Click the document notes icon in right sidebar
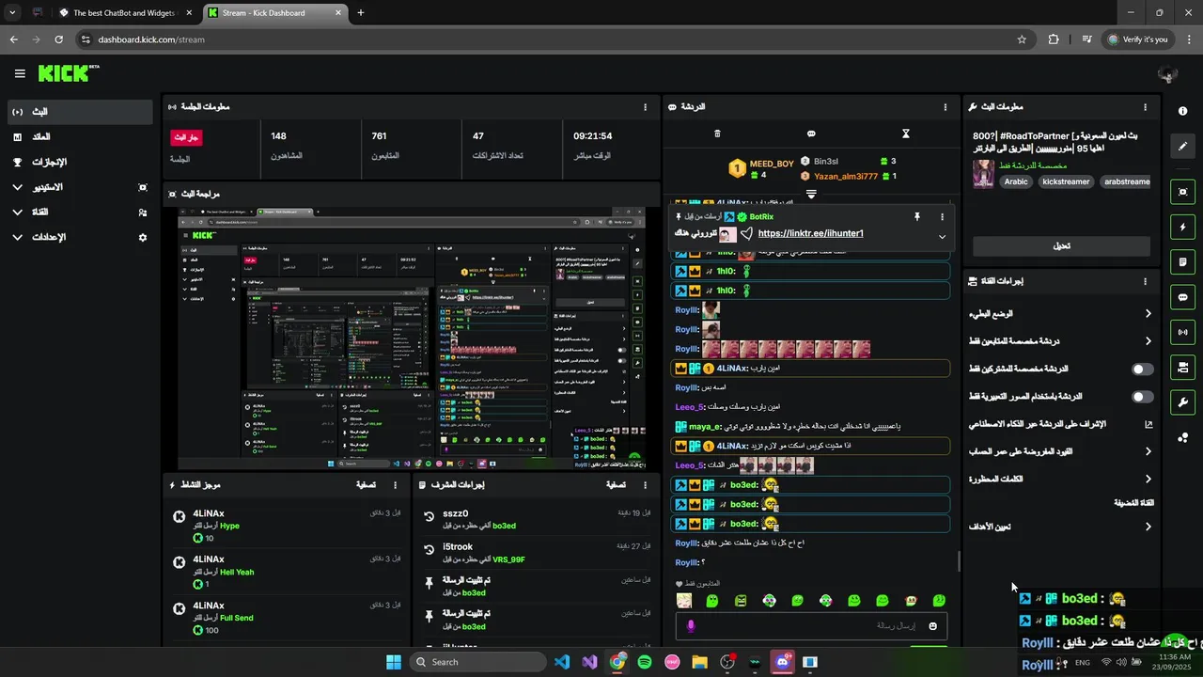Image resolution: width=1203 pixels, height=677 pixels. pos(1182,261)
